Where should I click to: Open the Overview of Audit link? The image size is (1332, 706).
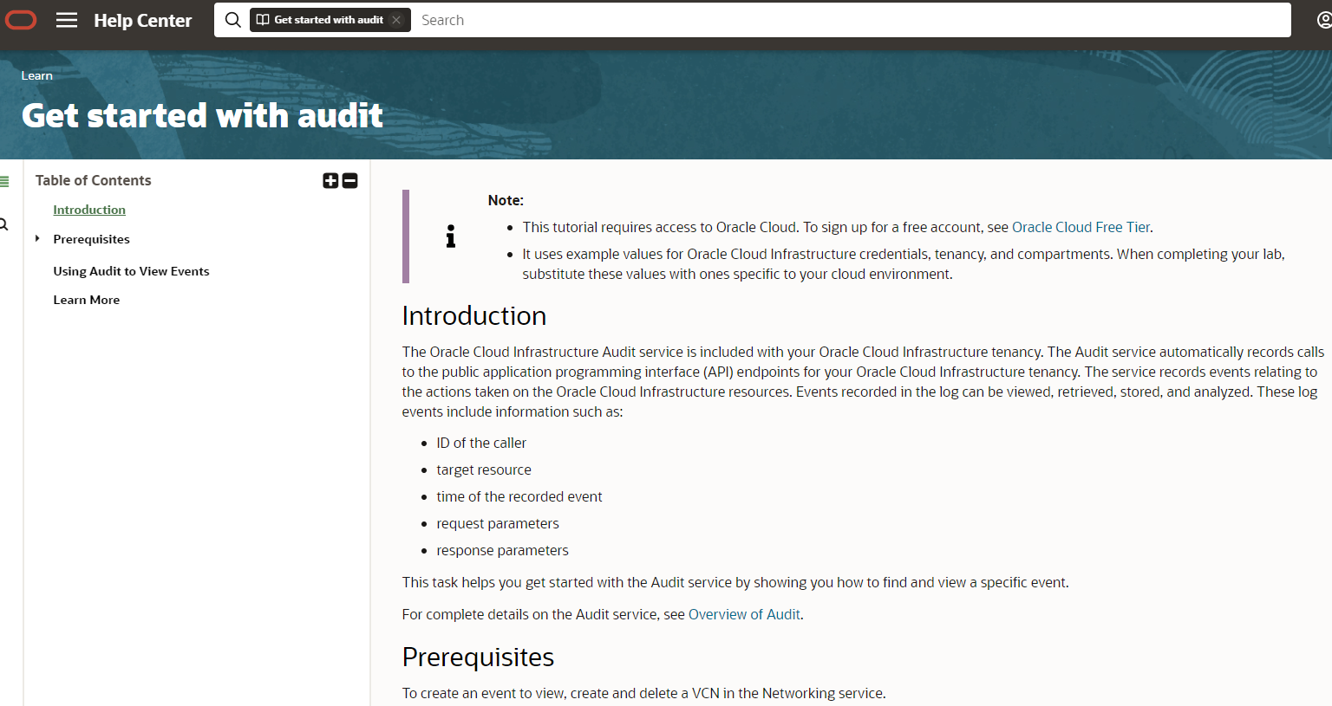(x=744, y=614)
